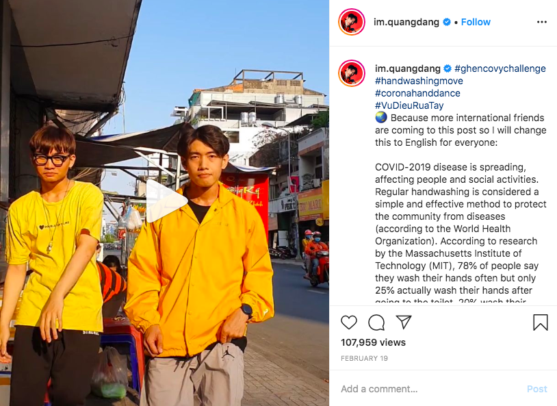Open the #handwashingmove hashtag
The image size is (557, 406).
(x=419, y=81)
